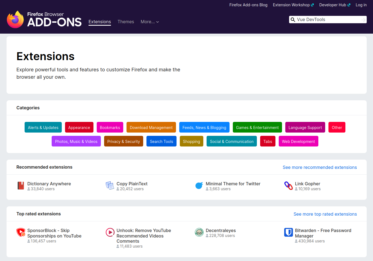Select the Alerts & Updates category
This screenshot has width=373, height=261.
pyautogui.click(x=43, y=127)
